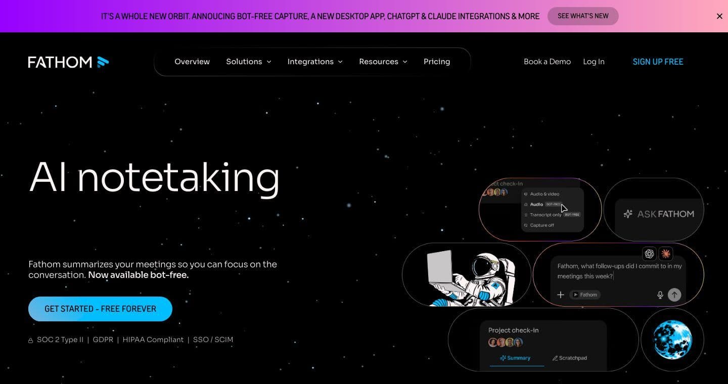Open the Book a Demo link
The image size is (728, 384).
(547, 62)
